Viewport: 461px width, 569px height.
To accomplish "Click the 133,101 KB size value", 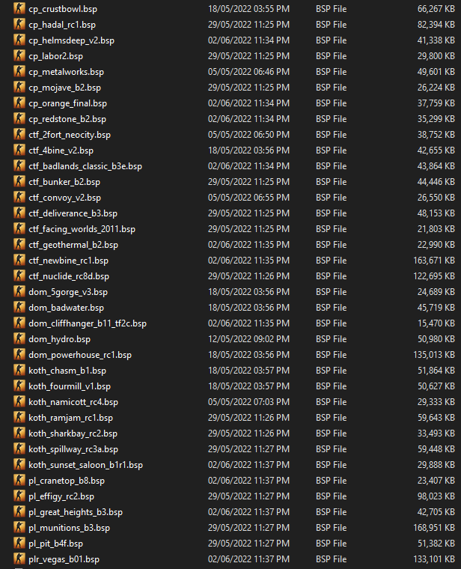I will tap(434, 559).
